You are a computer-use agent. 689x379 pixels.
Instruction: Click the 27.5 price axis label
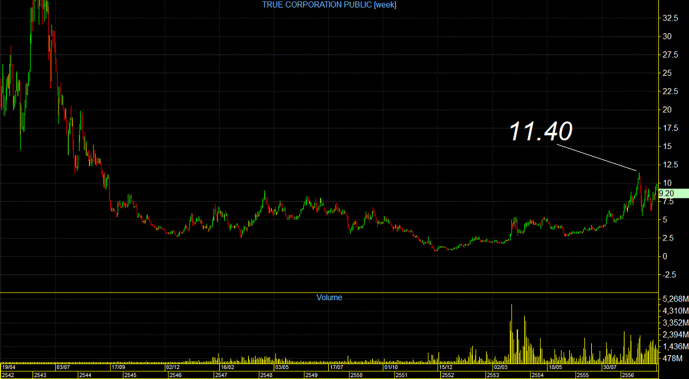pos(670,55)
